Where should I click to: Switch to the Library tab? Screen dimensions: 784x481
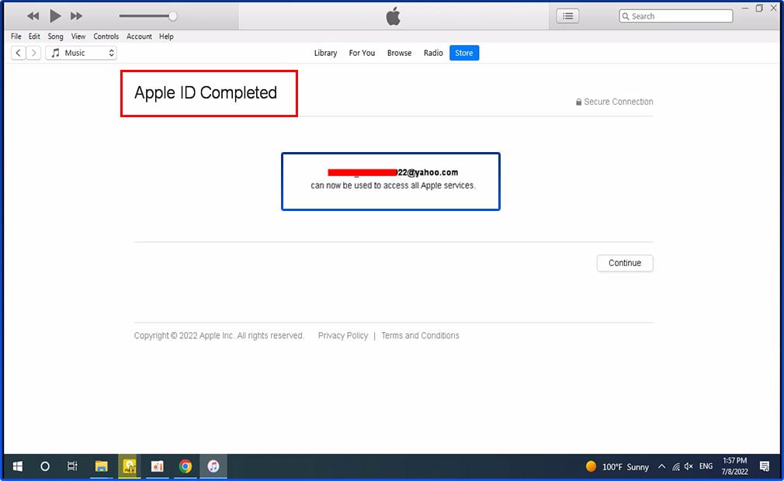pos(325,53)
